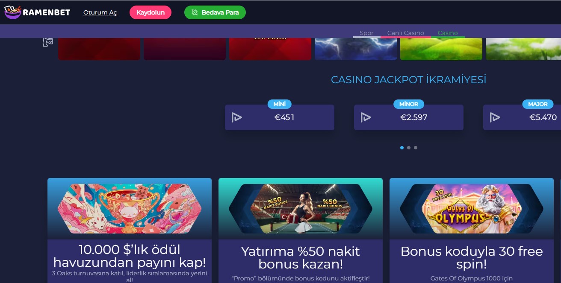
Task: Click the Bedava Para button
Action: (215, 12)
